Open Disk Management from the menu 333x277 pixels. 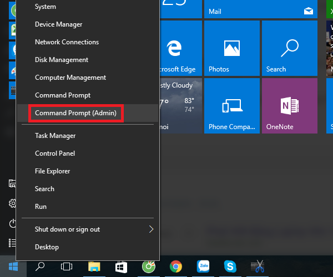click(62, 60)
